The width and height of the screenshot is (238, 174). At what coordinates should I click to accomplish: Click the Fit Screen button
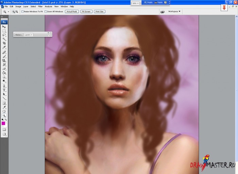86,12
